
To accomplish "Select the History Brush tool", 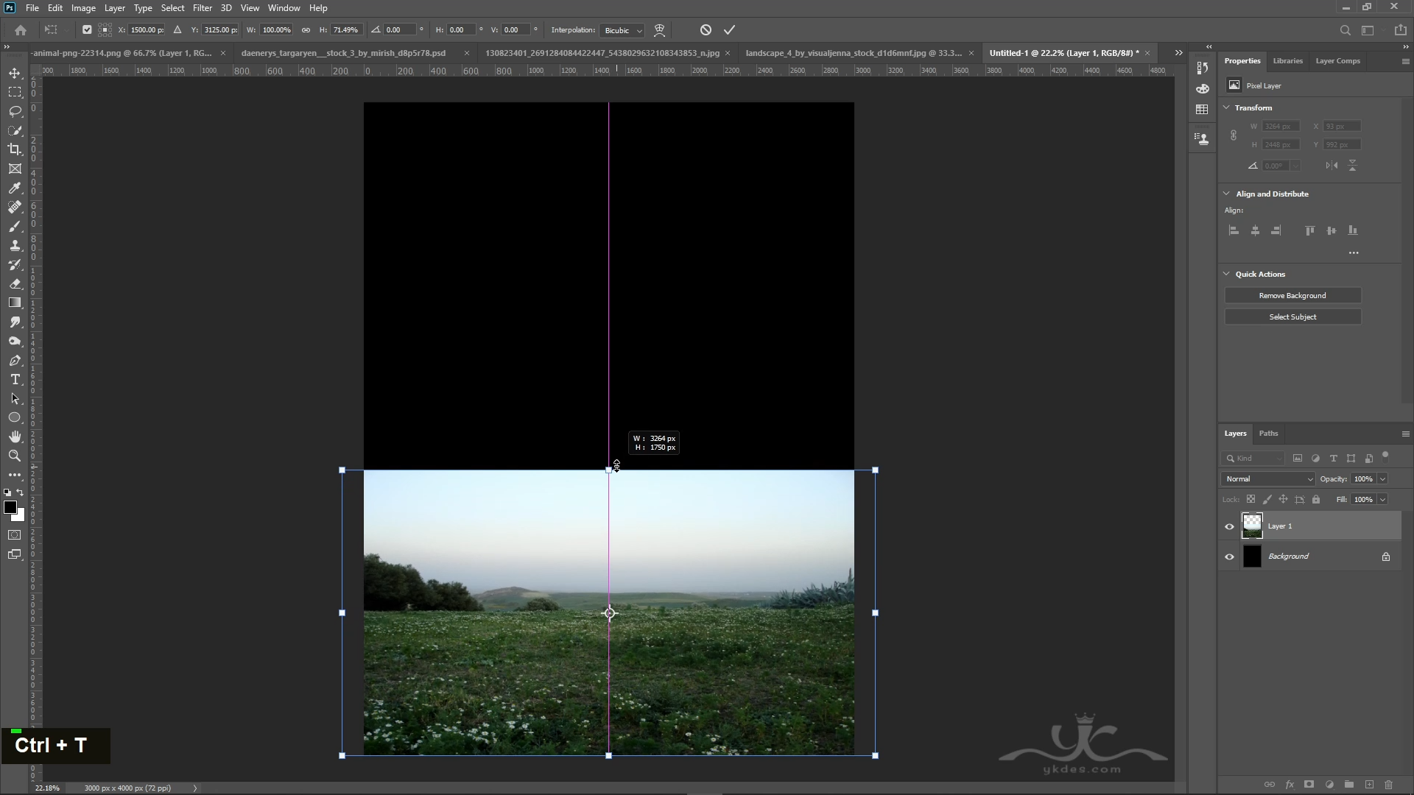I will point(15,264).
